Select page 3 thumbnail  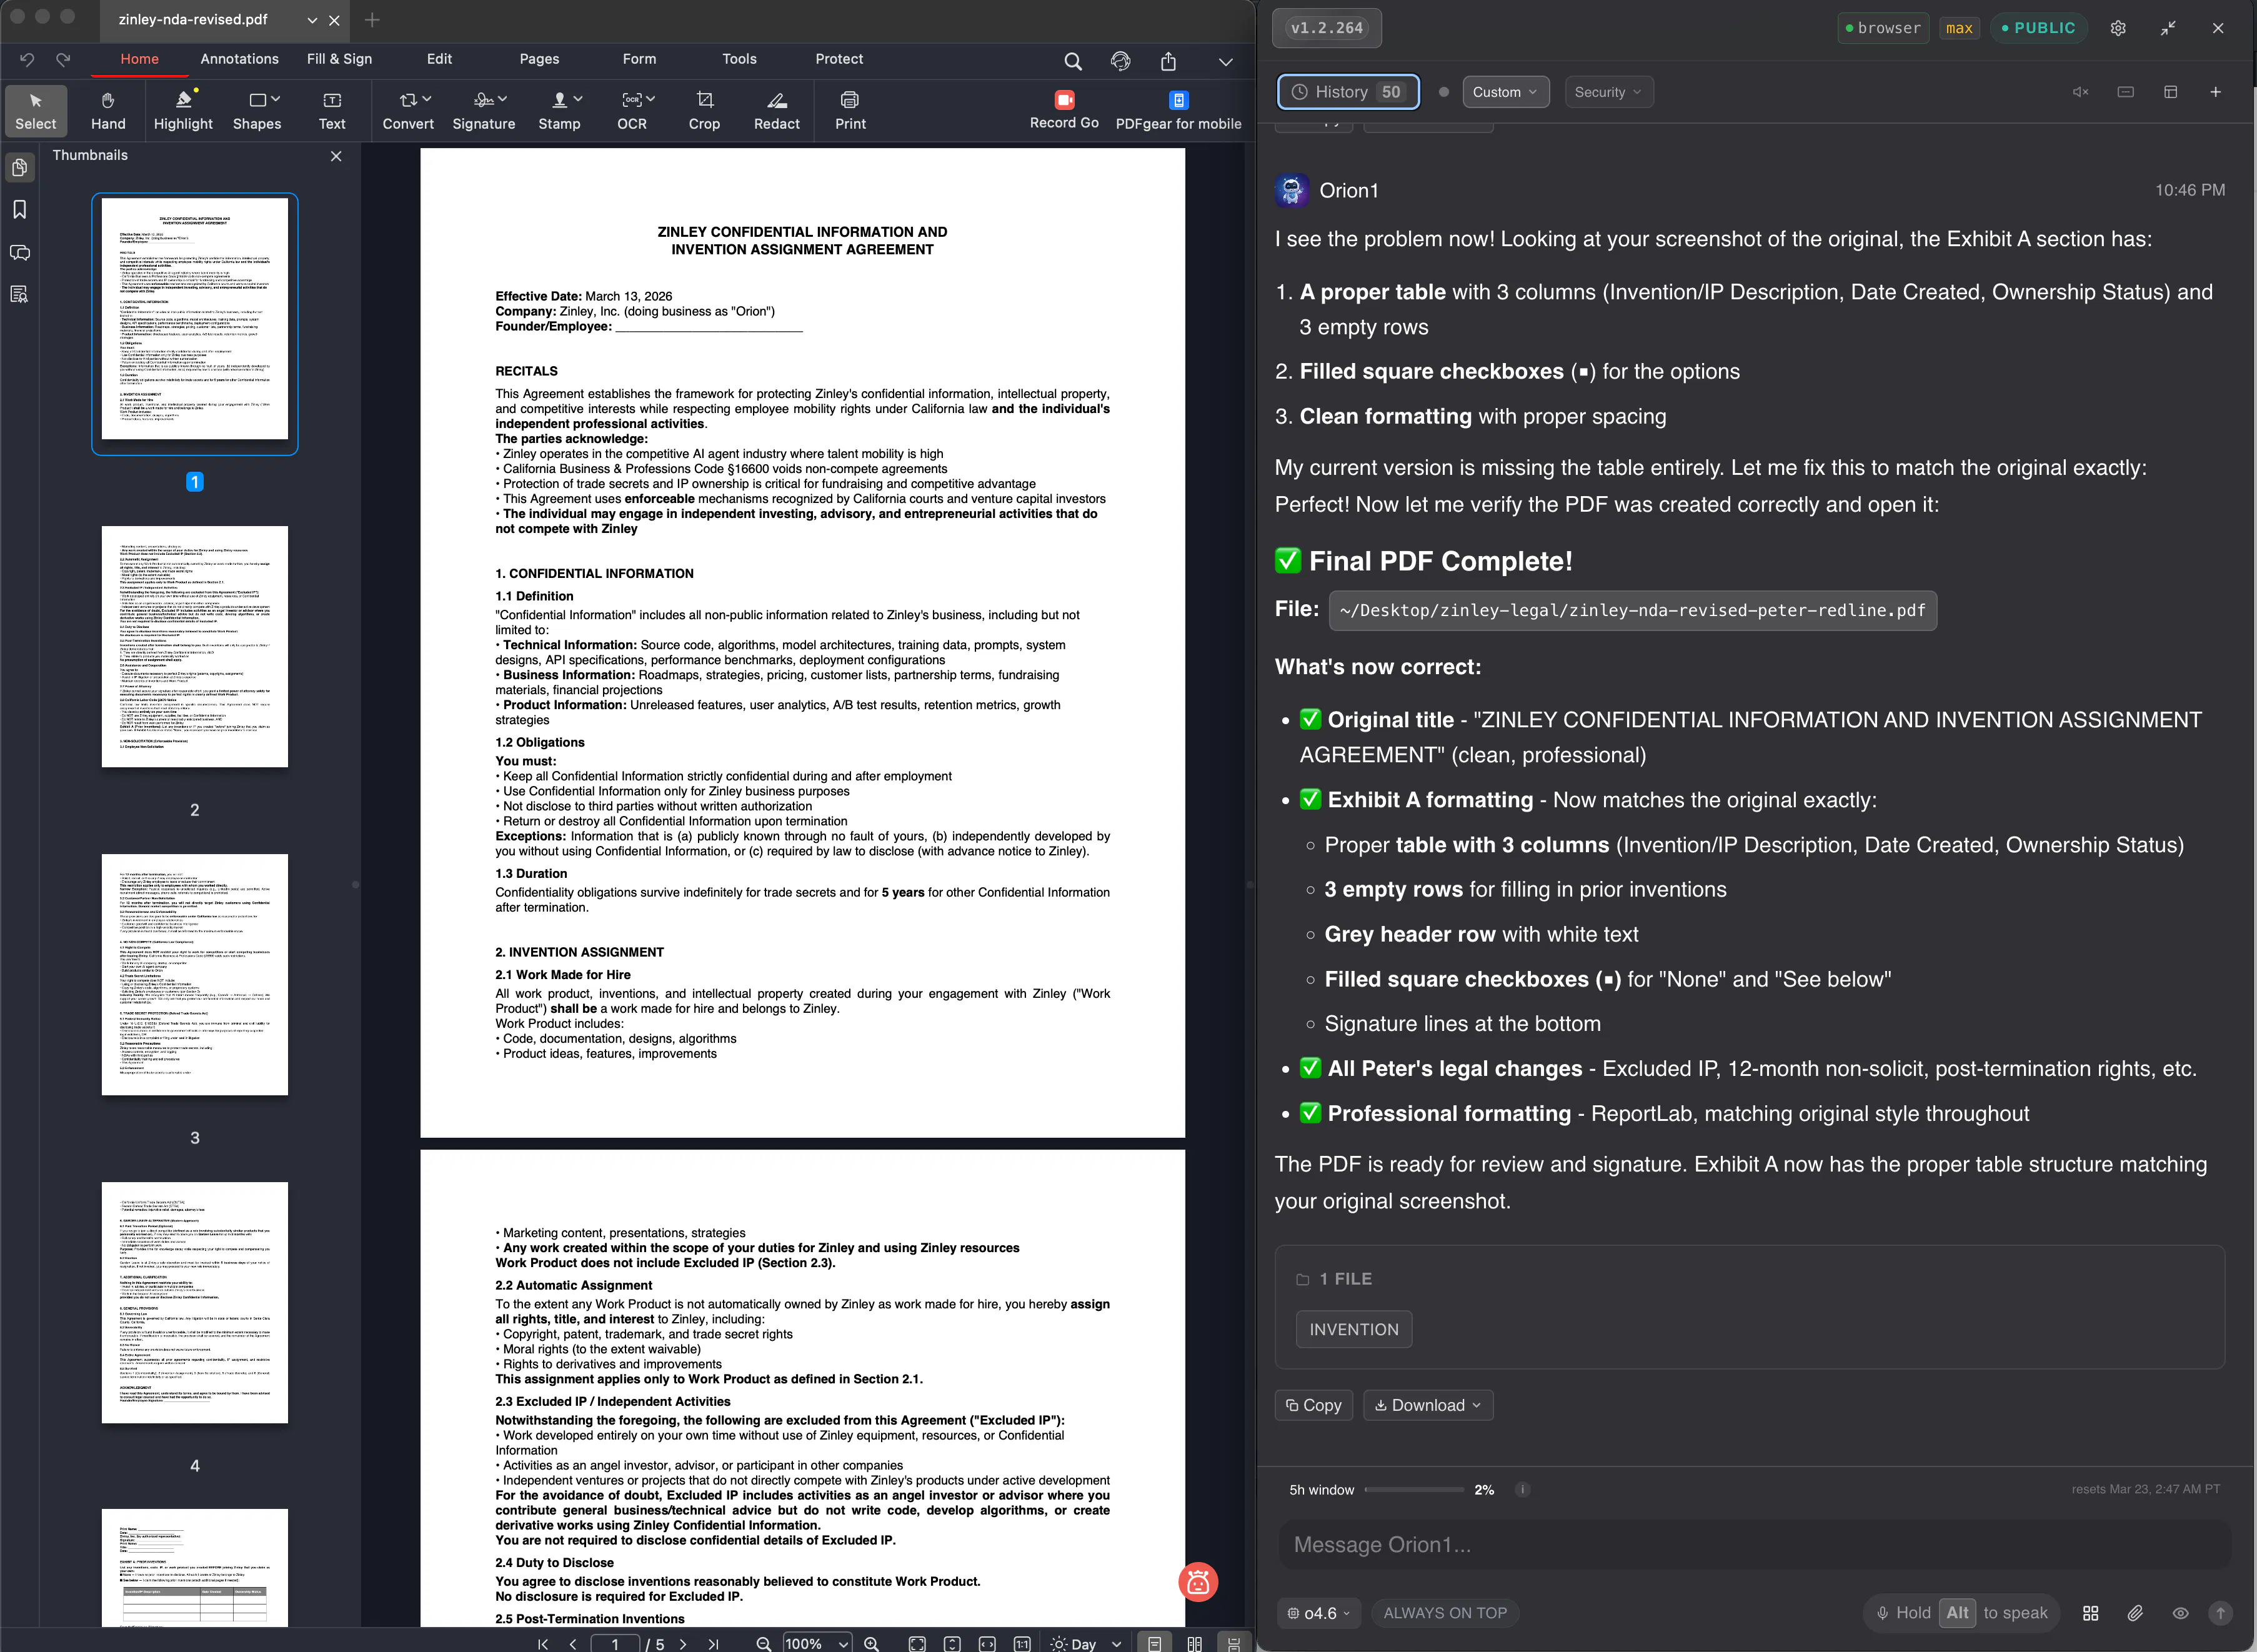(194, 974)
